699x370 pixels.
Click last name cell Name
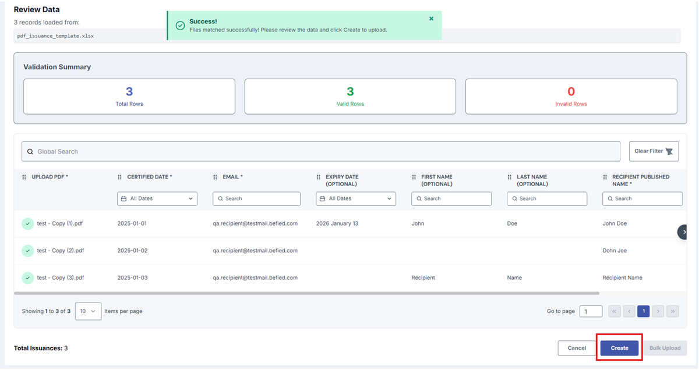tap(514, 278)
